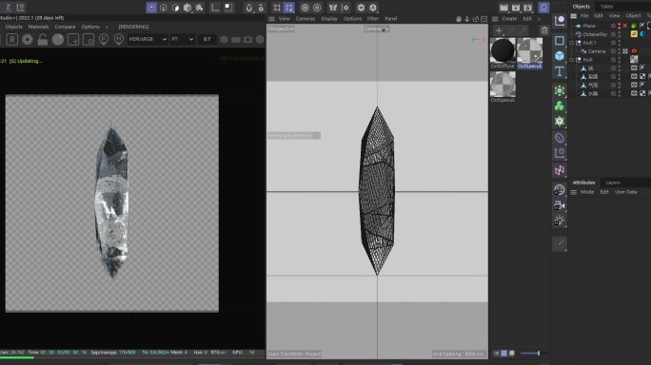651x365 pixels.
Task: Click the Text spline T tool
Action: point(560,71)
